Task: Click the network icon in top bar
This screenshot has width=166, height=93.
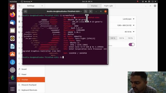Action: [x=143, y=2]
